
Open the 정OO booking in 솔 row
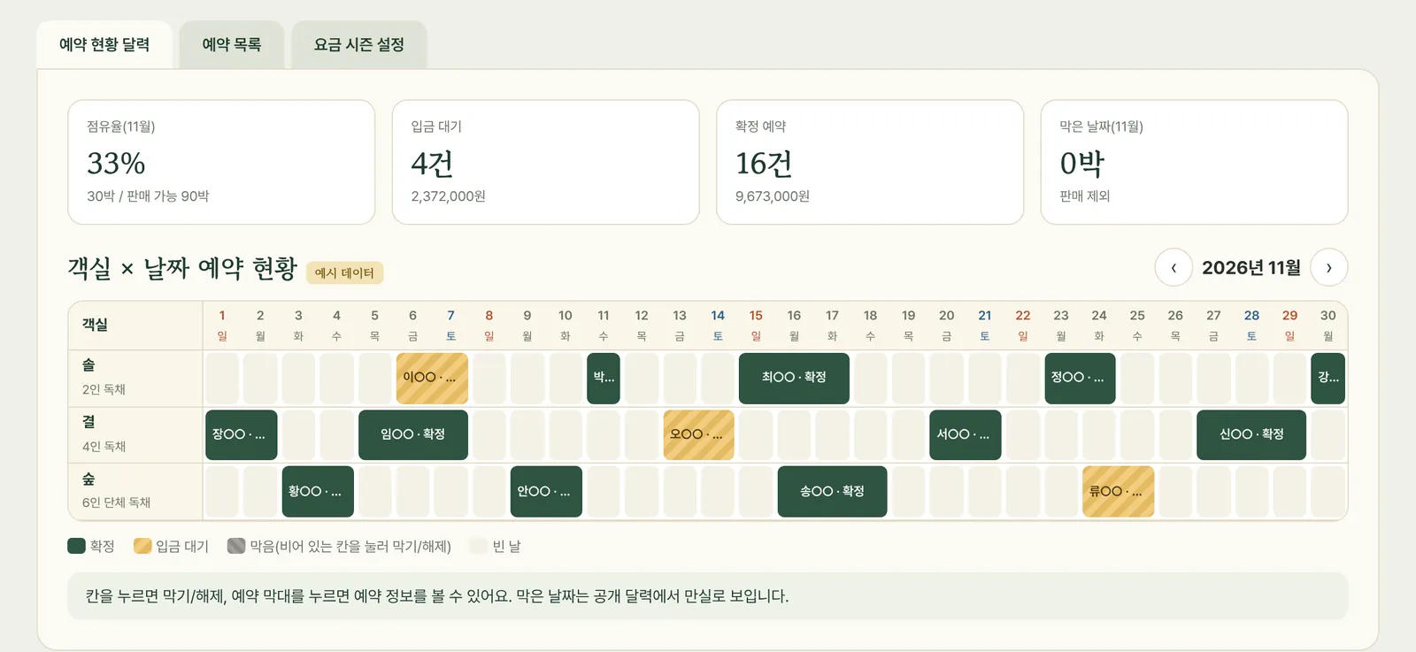[1080, 379]
